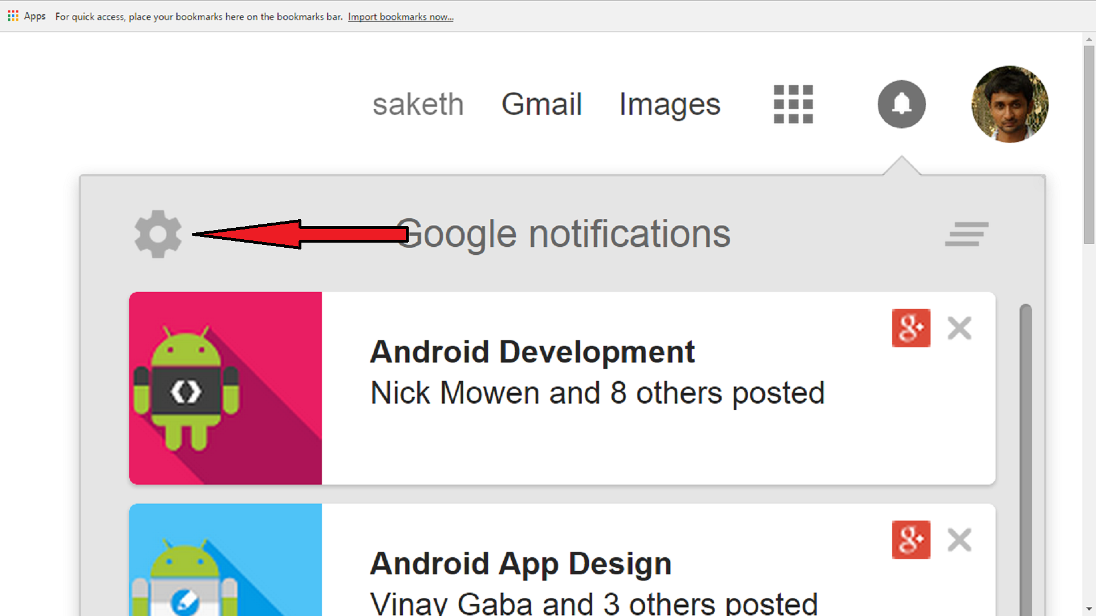Open the Android Development community thumbnail
This screenshot has height=616, width=1096.
[225, 388]
